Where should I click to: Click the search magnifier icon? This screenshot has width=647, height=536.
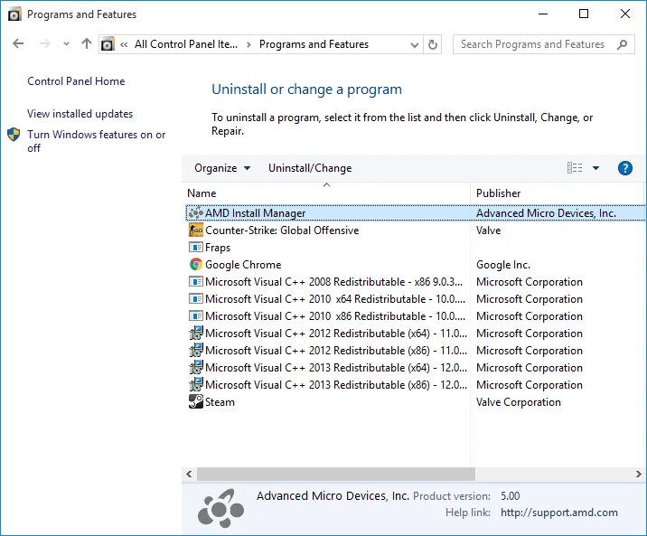click(x=623, y=44)
